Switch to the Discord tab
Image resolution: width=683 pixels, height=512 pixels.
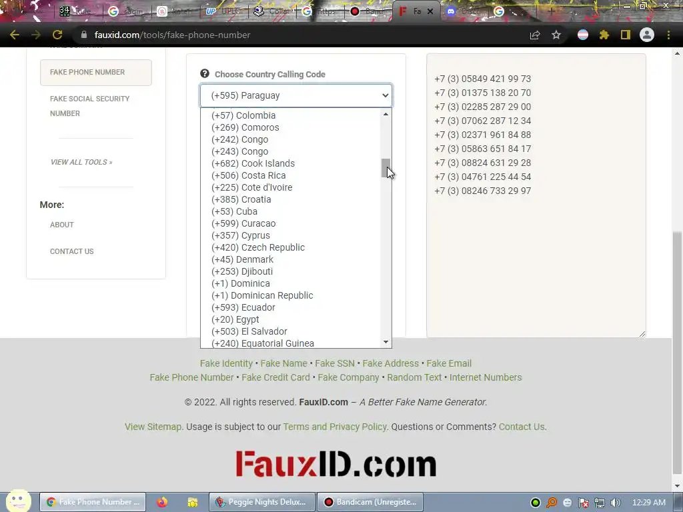click(465, 12)
